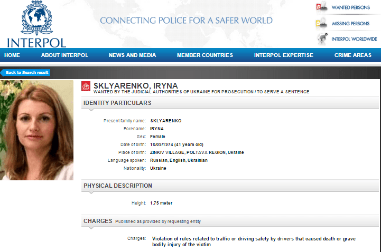This screenshot has width=381, height=252.
Task: Click the arrow on Back to Search result
Action: 3,72
